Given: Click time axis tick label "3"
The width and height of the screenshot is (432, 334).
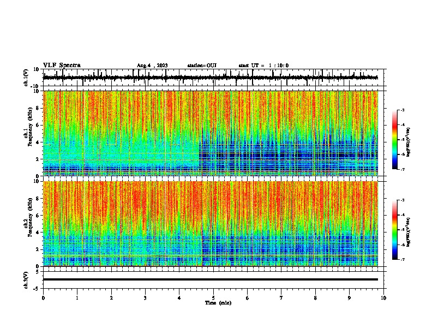Looking at the screenshot, I should pos(145,298).
